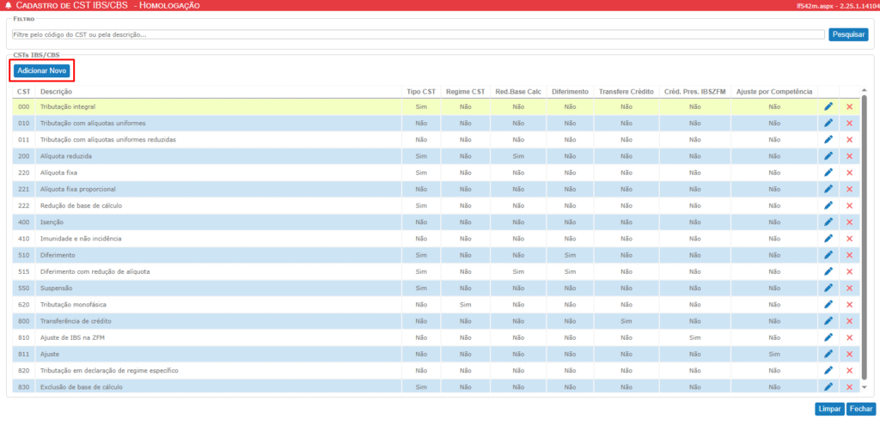Image resolution: width=880 pixels, height=425 pixels.
Task: Clear the form with Limpar
Action: point(828,410)
